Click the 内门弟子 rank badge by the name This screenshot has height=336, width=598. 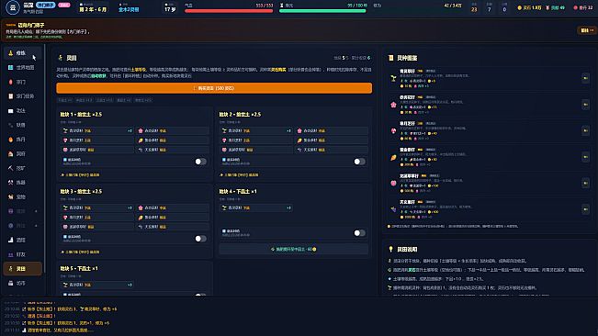coord(45,5)
